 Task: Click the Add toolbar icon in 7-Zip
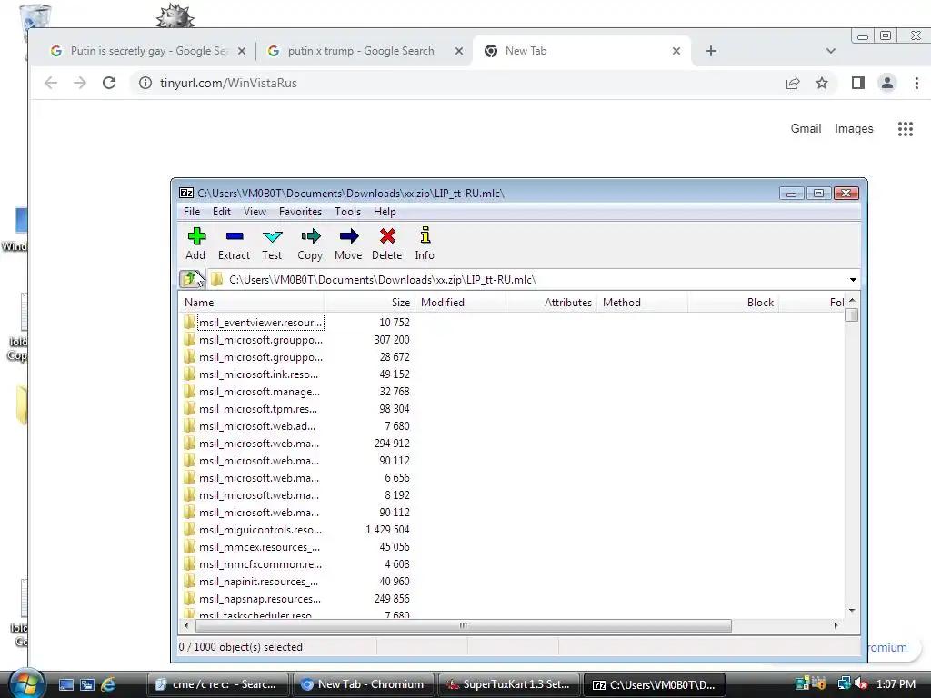pos(196,236)
